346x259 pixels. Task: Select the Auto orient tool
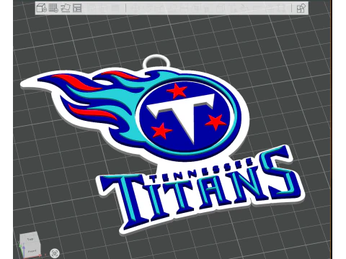coord(66,8)
